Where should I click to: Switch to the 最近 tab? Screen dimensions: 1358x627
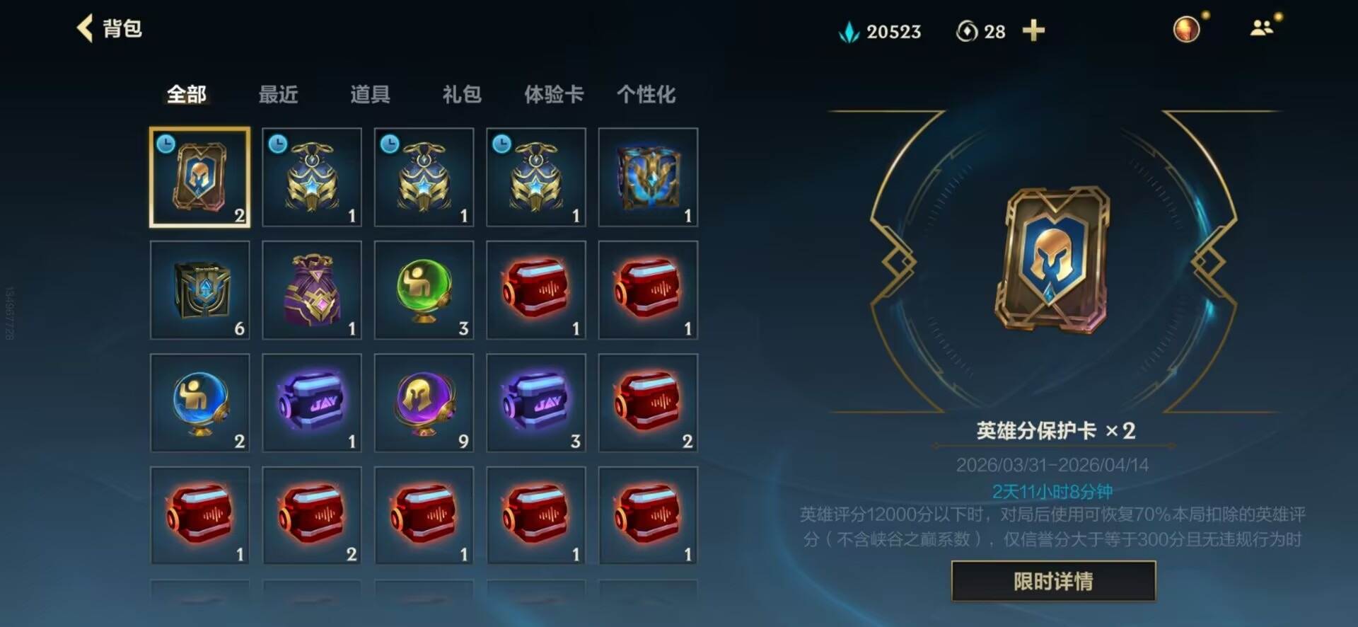point(278,94)
